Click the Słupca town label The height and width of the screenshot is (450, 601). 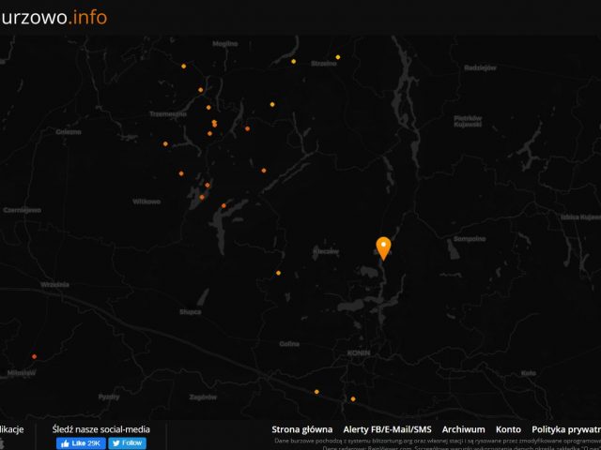[191, 311]
